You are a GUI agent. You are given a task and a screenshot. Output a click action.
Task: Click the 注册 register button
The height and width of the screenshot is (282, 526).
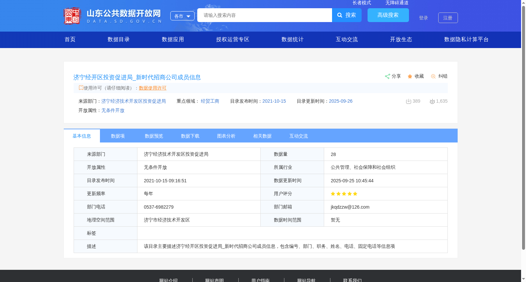(x=448, y=18)
